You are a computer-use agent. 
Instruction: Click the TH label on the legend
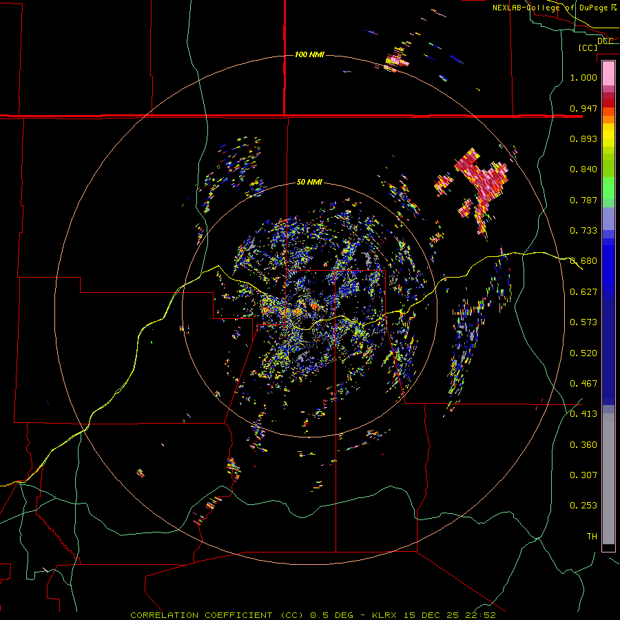(592, 537)
